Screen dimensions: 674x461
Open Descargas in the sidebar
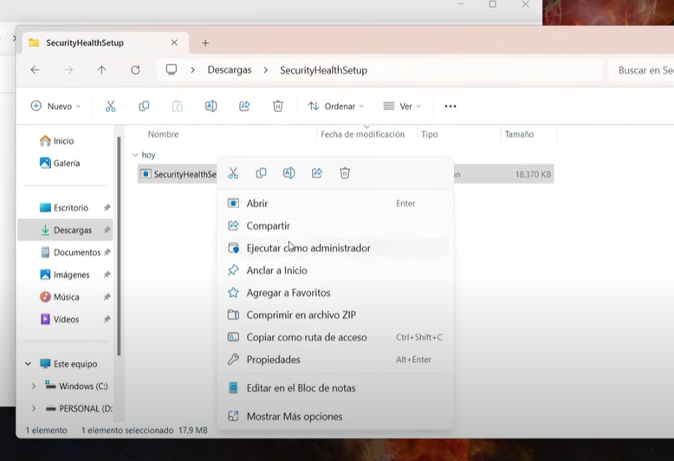point(65,230)
